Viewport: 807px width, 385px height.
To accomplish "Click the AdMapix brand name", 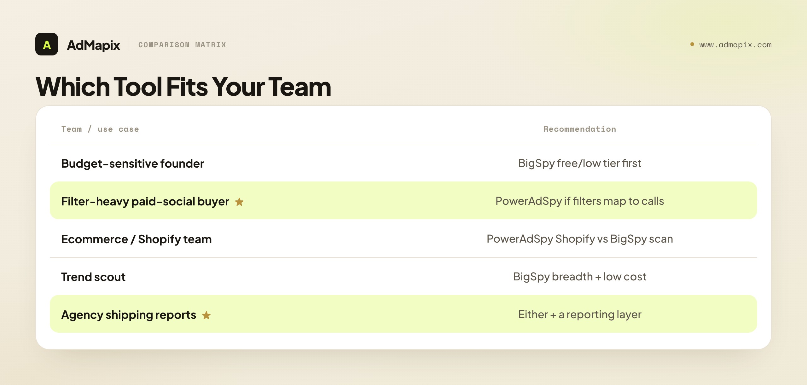I will pyautogui.click(x=94, y=45).
